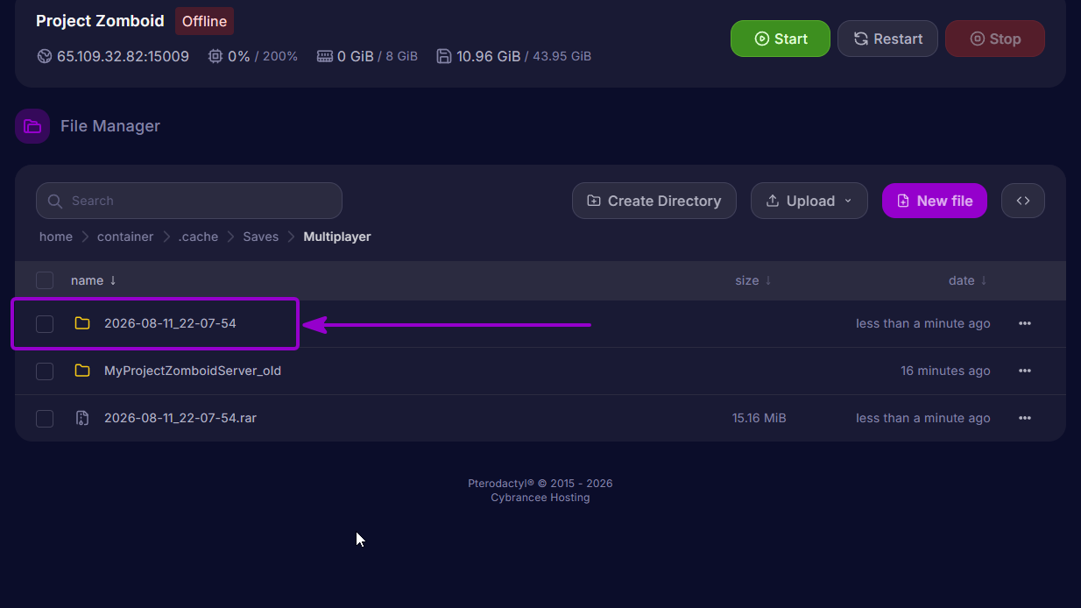Click the disk storage icon

tap(444, 56)
